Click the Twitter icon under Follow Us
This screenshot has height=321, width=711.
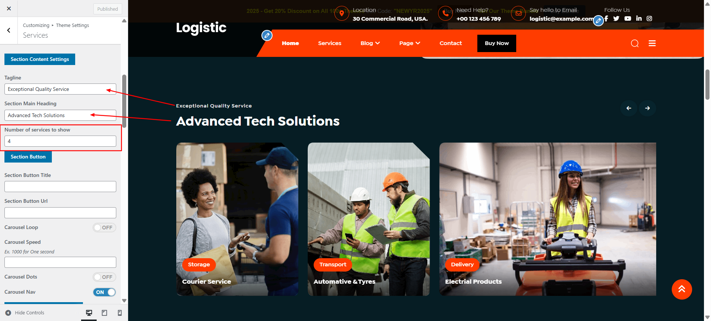point(616,18)
